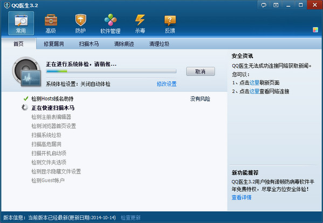323x223 pixels.
Task: Click the 版本信息 status bar text
Action: tap(59, 218)
